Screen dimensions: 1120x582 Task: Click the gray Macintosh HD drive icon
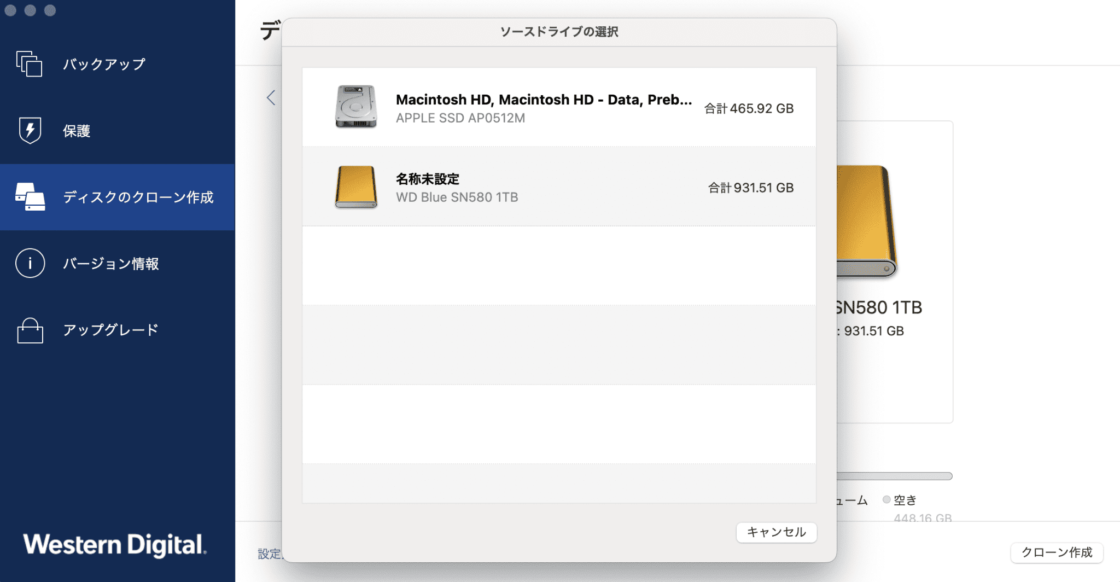[x=356, y=107]
